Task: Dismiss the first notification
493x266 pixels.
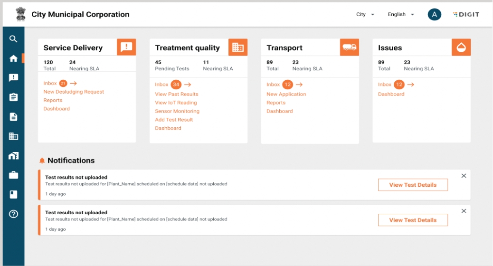Action: tap(464, 176)
